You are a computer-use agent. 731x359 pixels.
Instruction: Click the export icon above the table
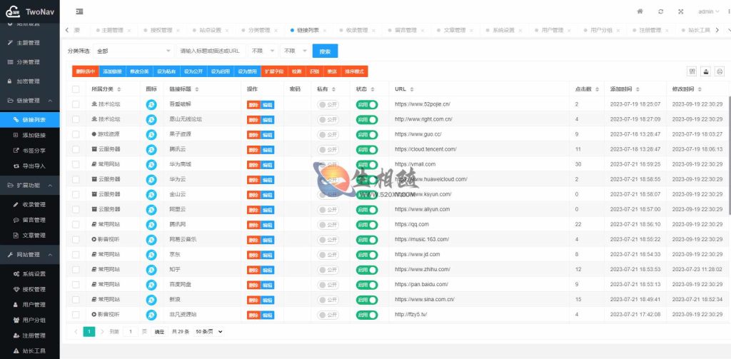706,71
